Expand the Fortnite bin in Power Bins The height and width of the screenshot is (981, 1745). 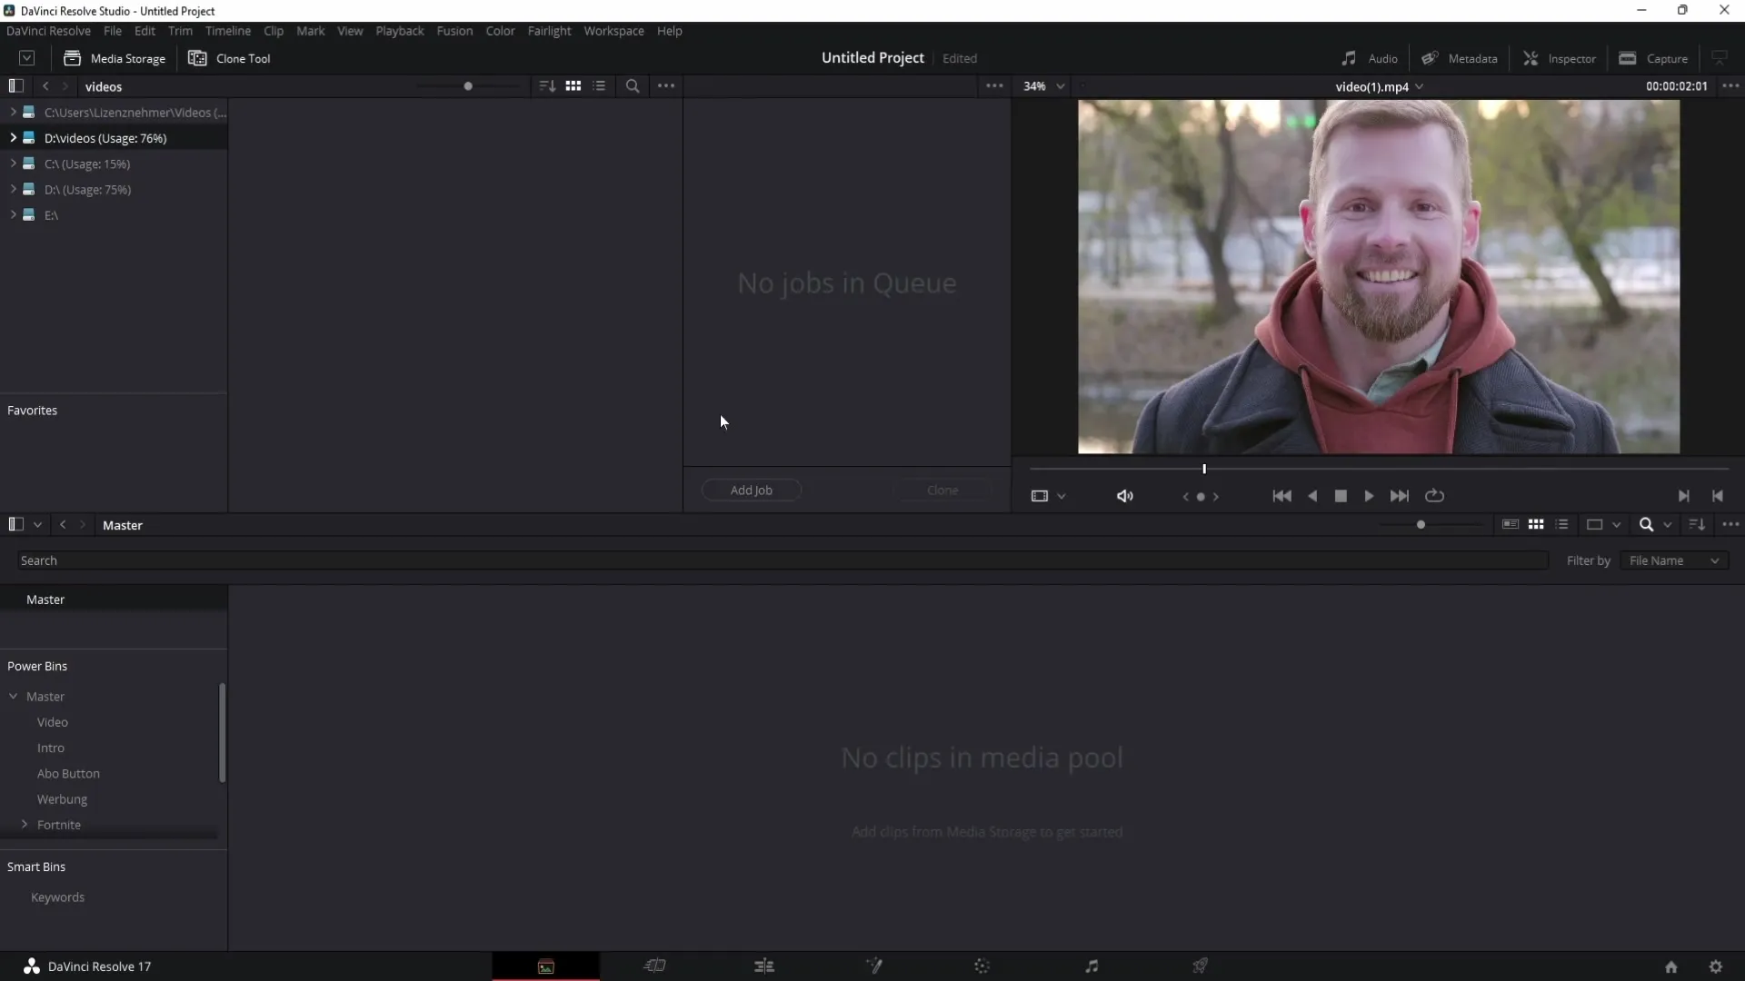click(24, 824)
